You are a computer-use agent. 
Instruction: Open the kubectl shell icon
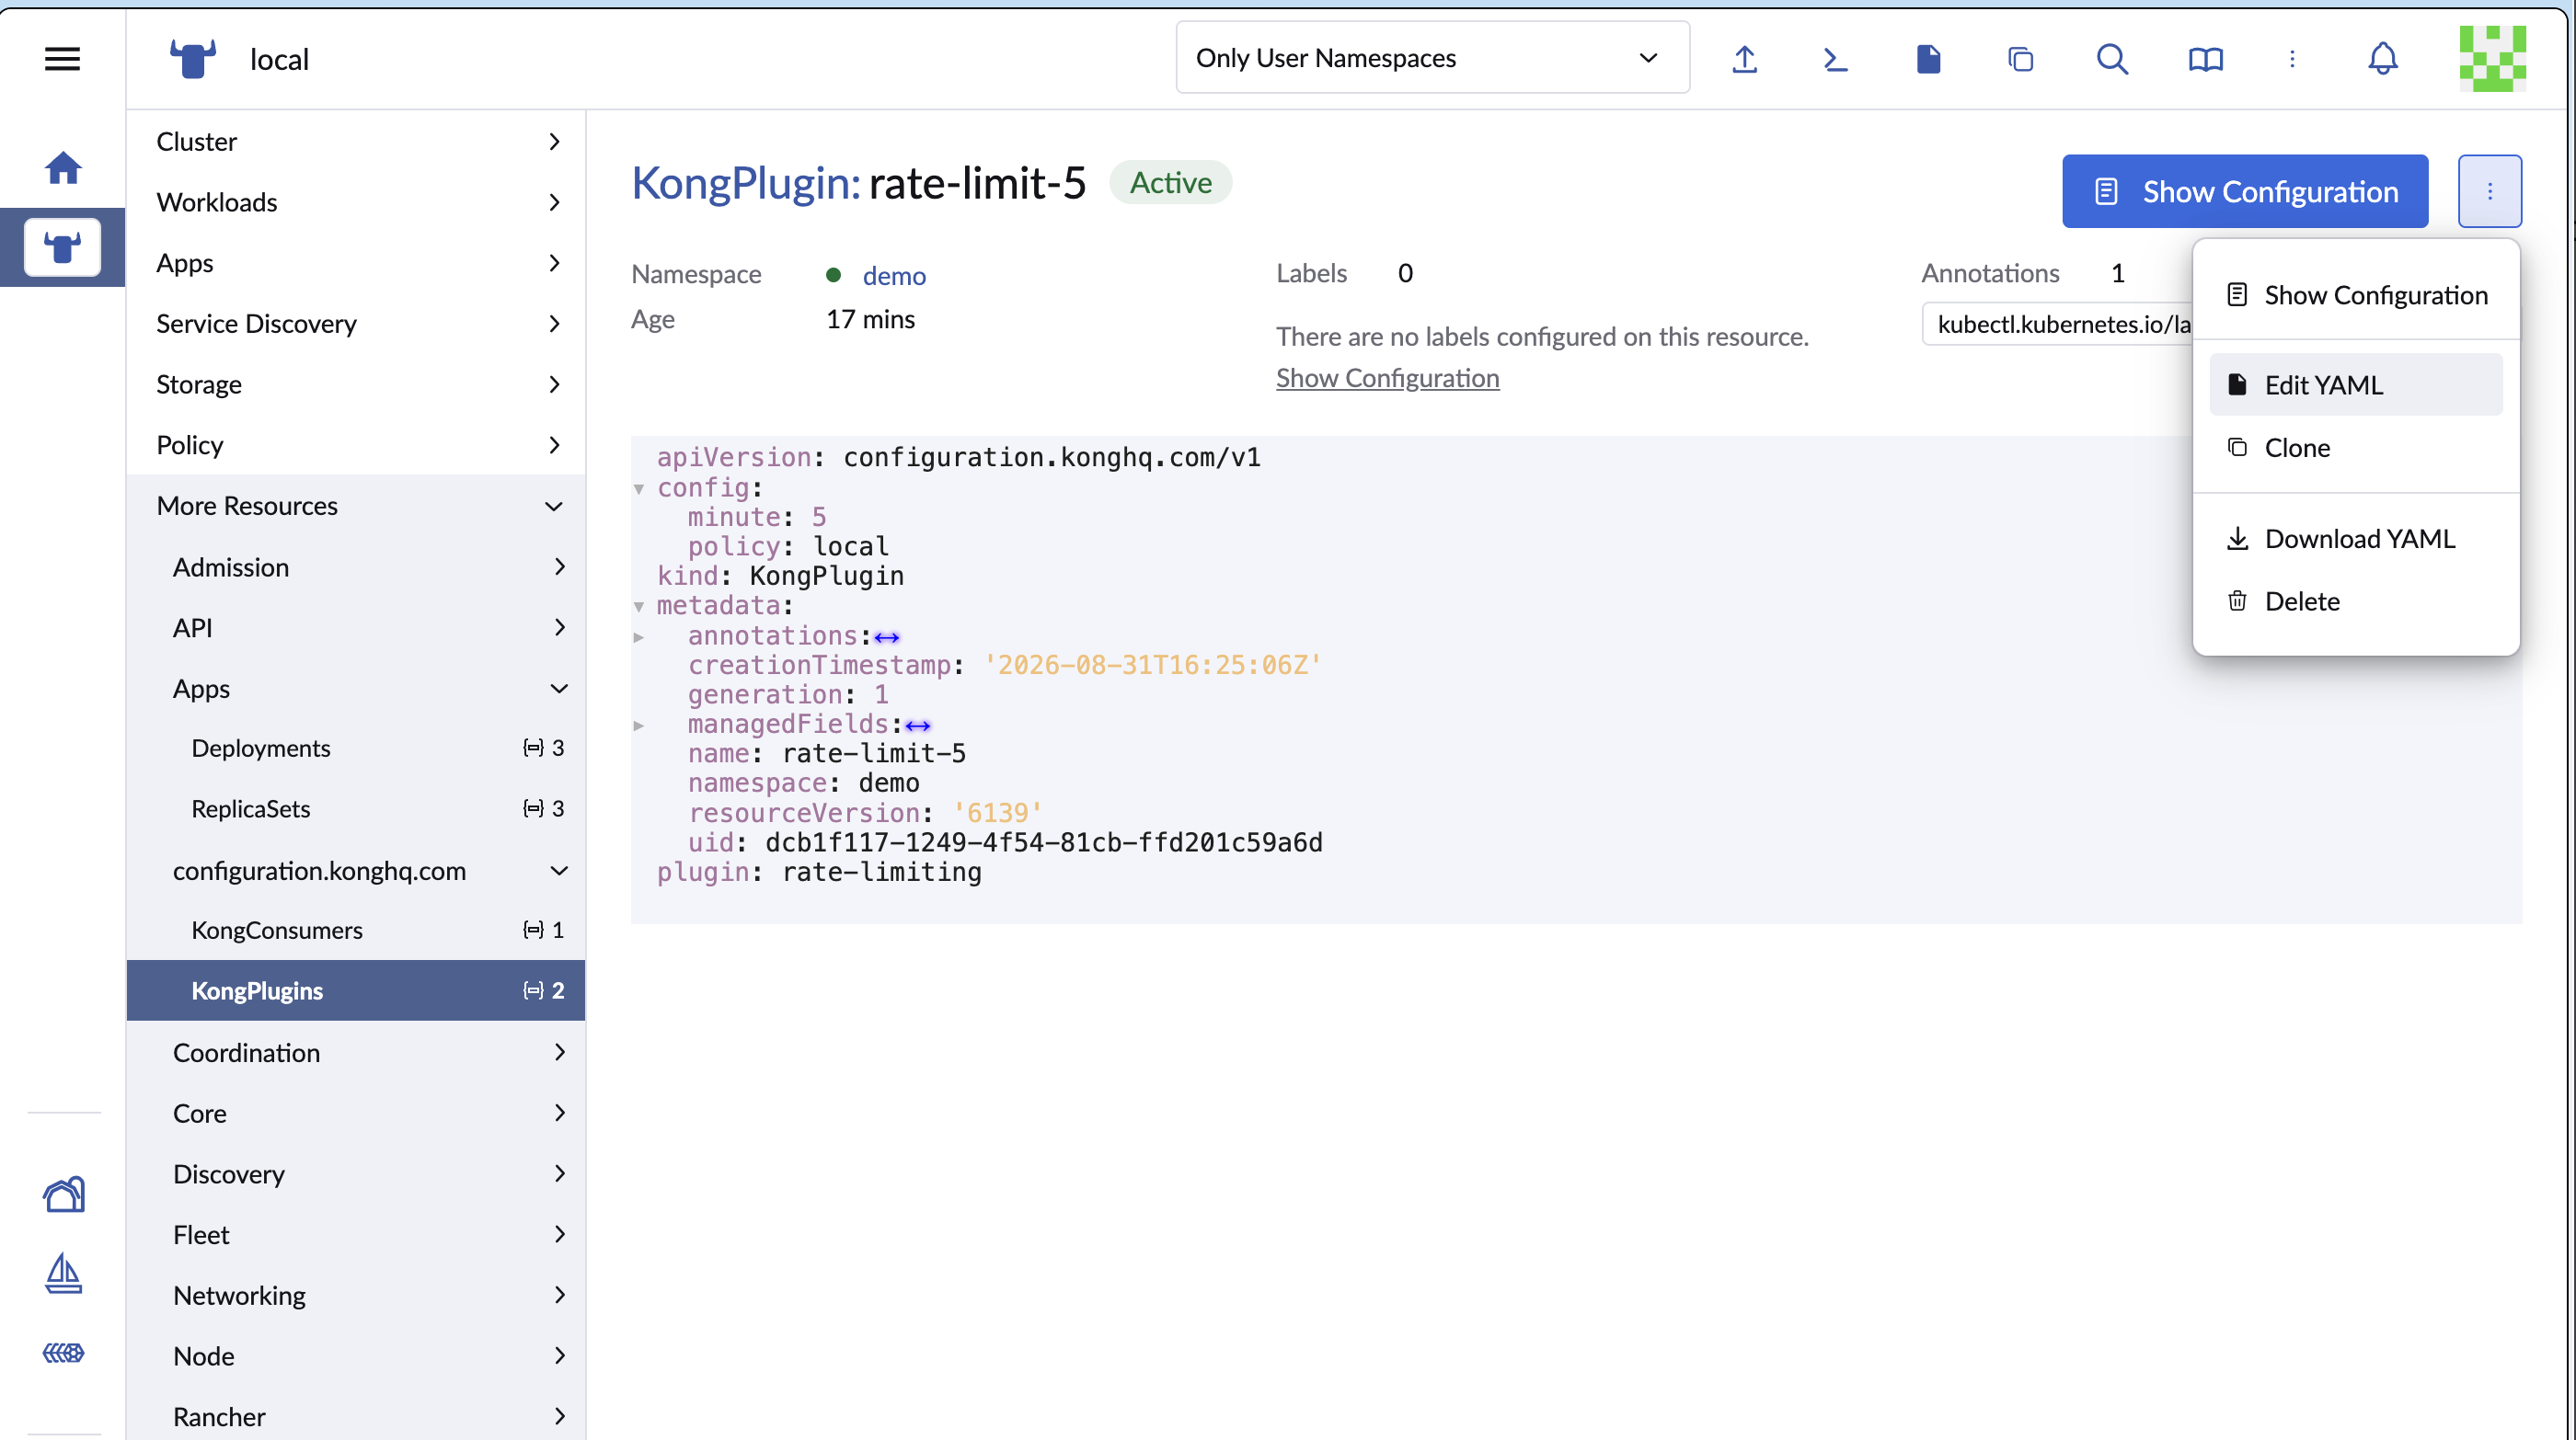[1835, 59]
